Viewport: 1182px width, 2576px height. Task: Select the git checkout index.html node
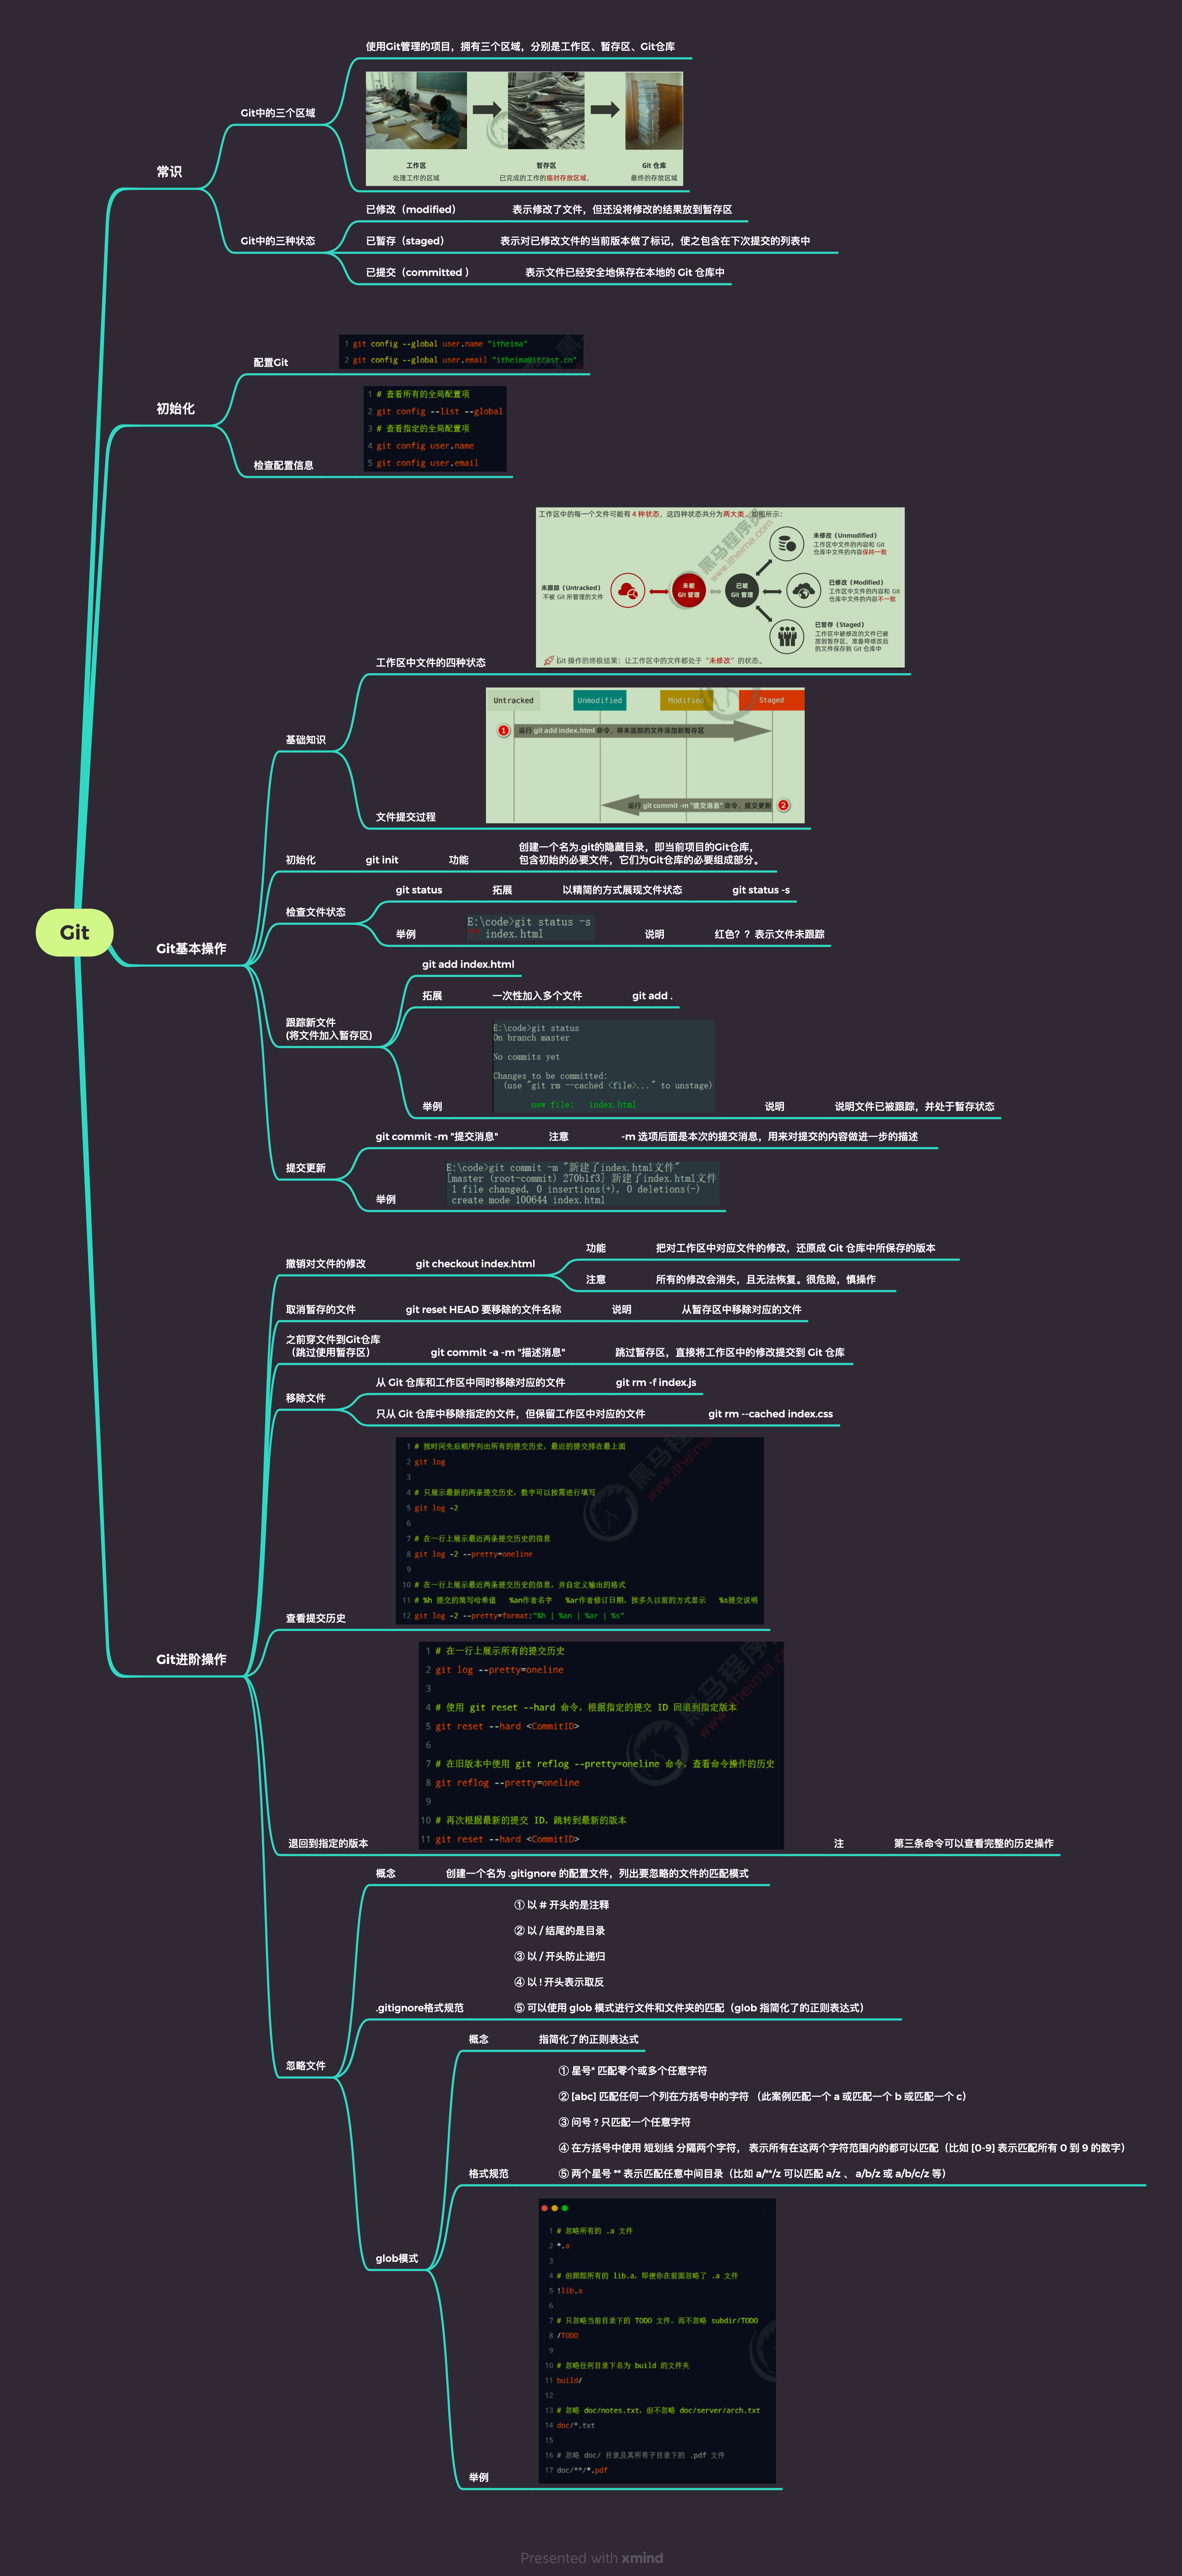(x=475, y=1264)
